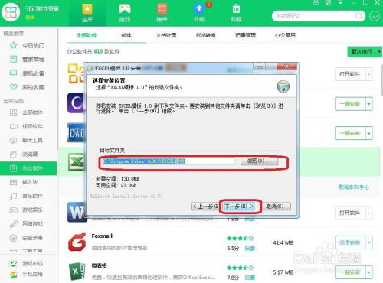
Task: Click 微表格's 投票 link
Action: [x=250, y=278]
